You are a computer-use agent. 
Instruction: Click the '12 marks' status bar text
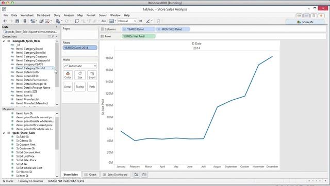8,181
